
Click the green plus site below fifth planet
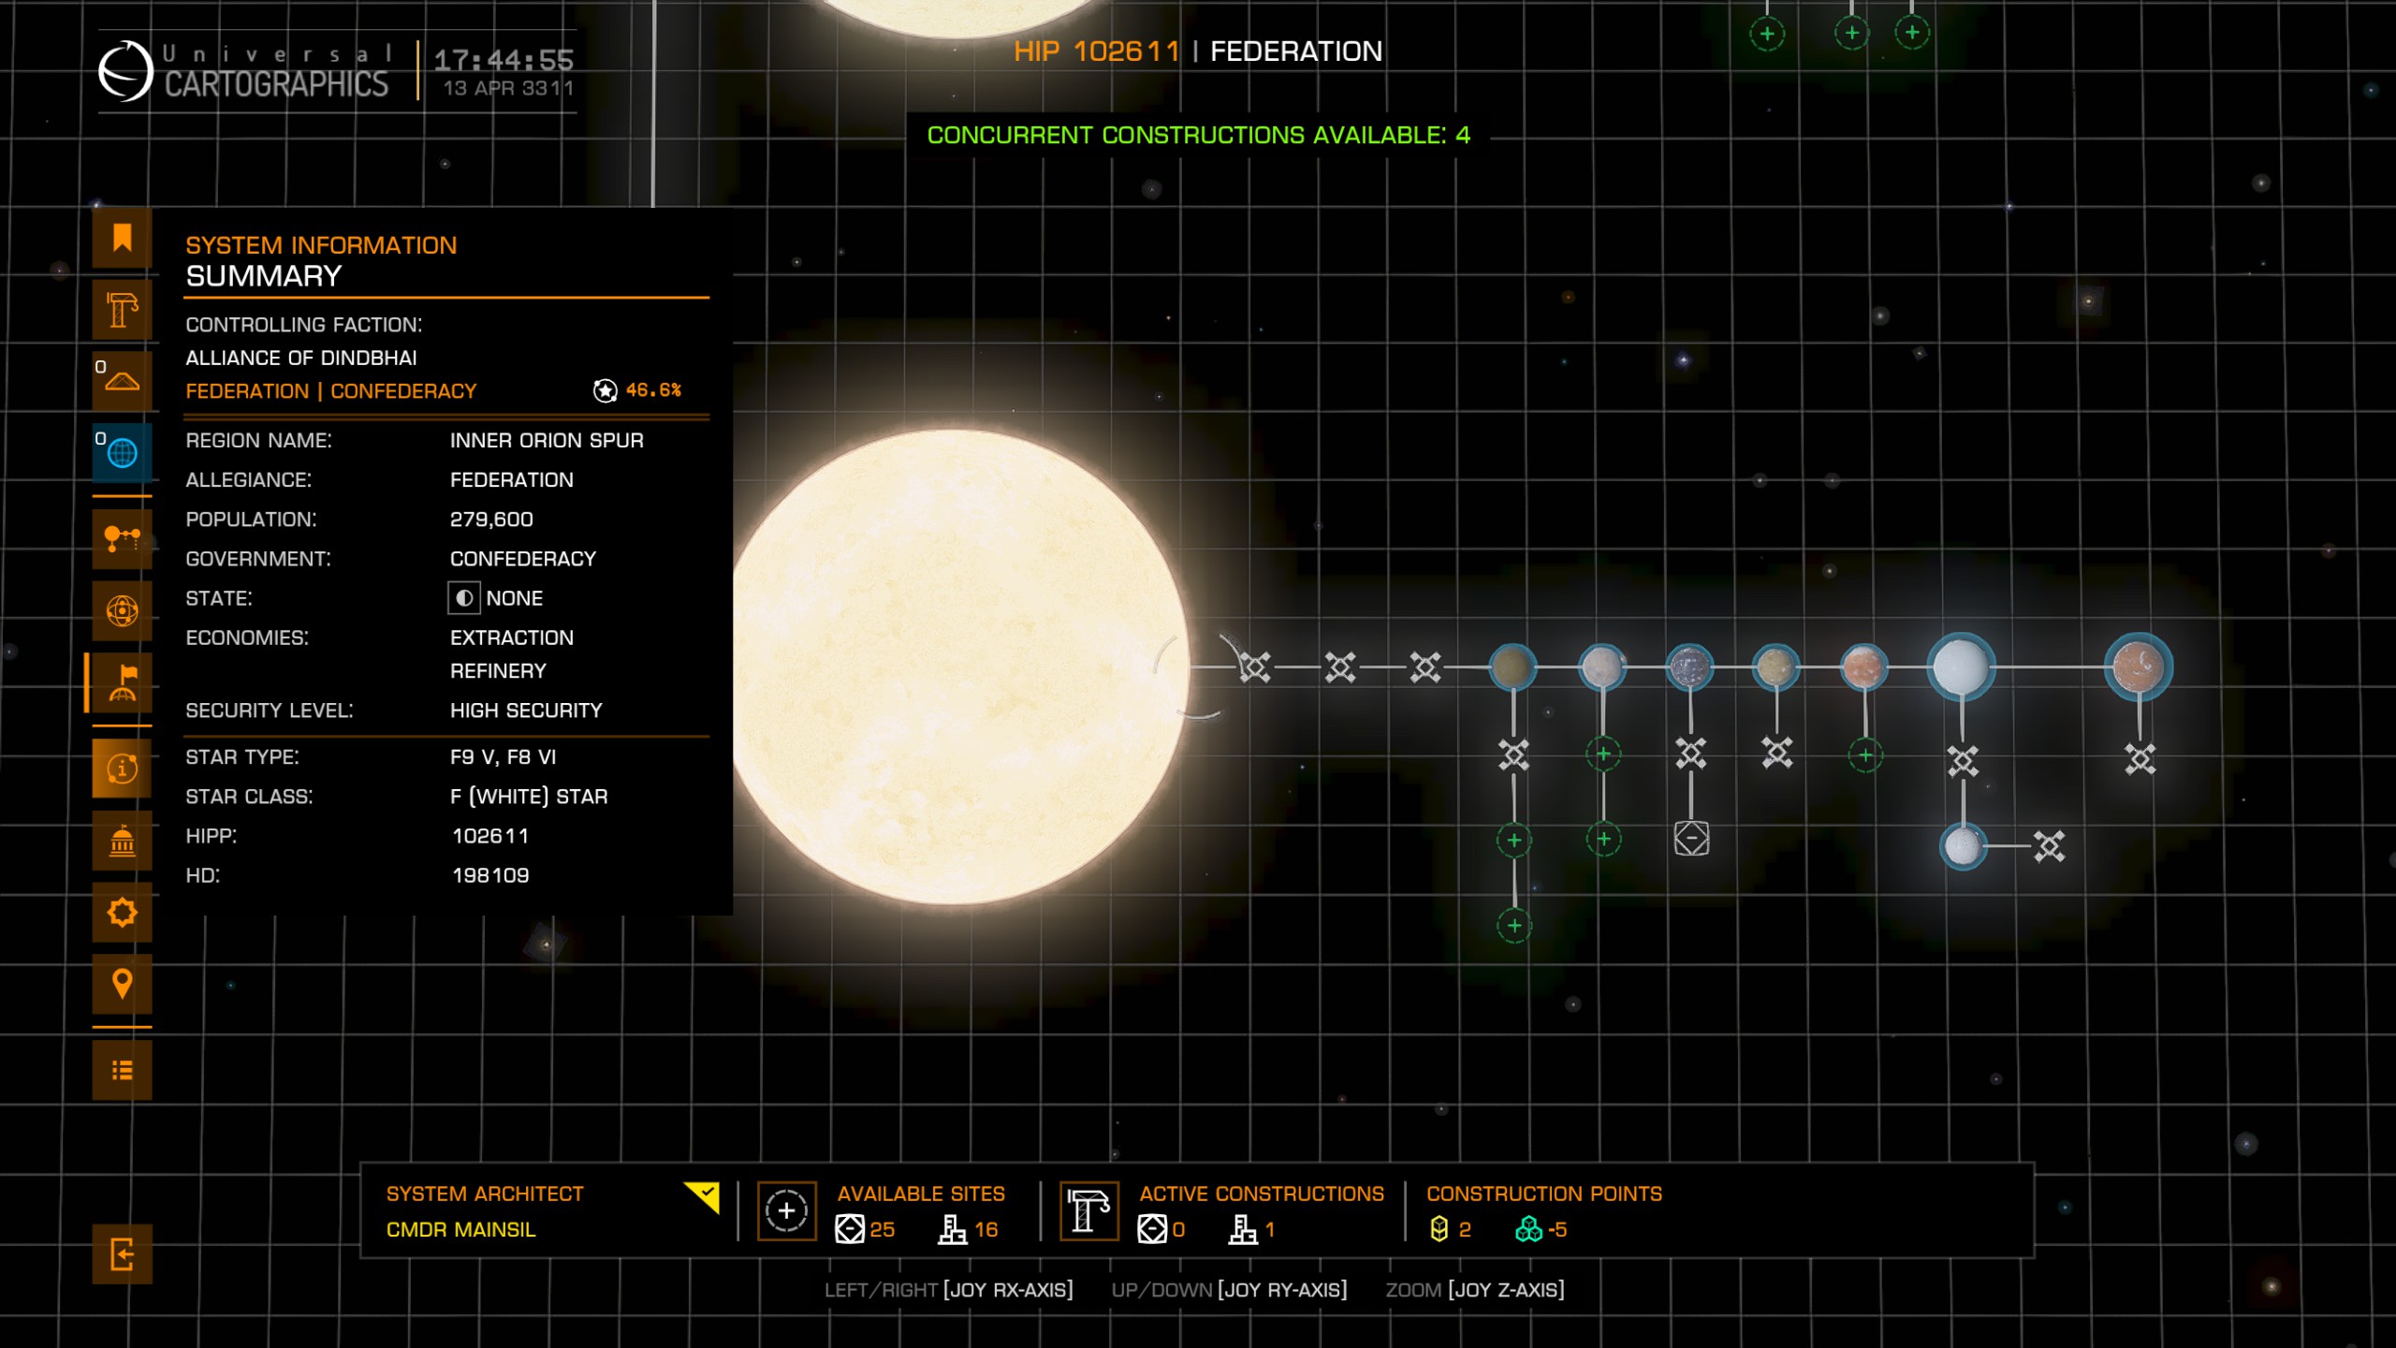(1864, 755)
